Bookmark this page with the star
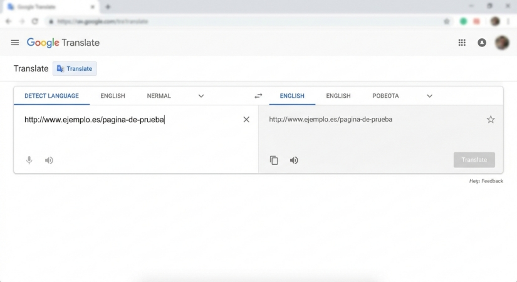This screenshot has height=282, width=517. [447, 21]
